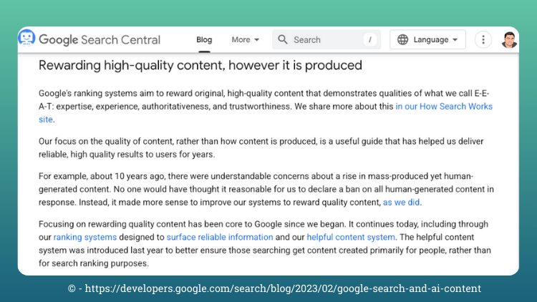Click the paragraph starting 'Google's ranking systems aim'
The height and width of the screenshot is (302, 537).
click(x=266, y=107)
